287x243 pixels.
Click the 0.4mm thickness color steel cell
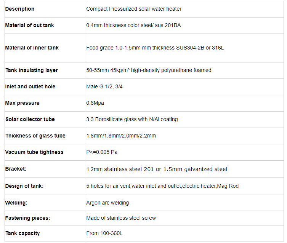(133, 25)
